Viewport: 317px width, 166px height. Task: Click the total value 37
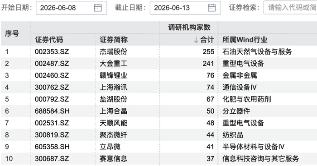click(211, 158)
